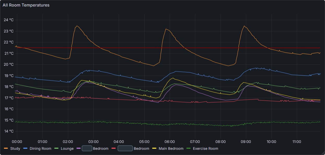Open the panel menu from the All Room Temperatures title
This screenshot has width=325, height=155.
(x=26, y=5)
